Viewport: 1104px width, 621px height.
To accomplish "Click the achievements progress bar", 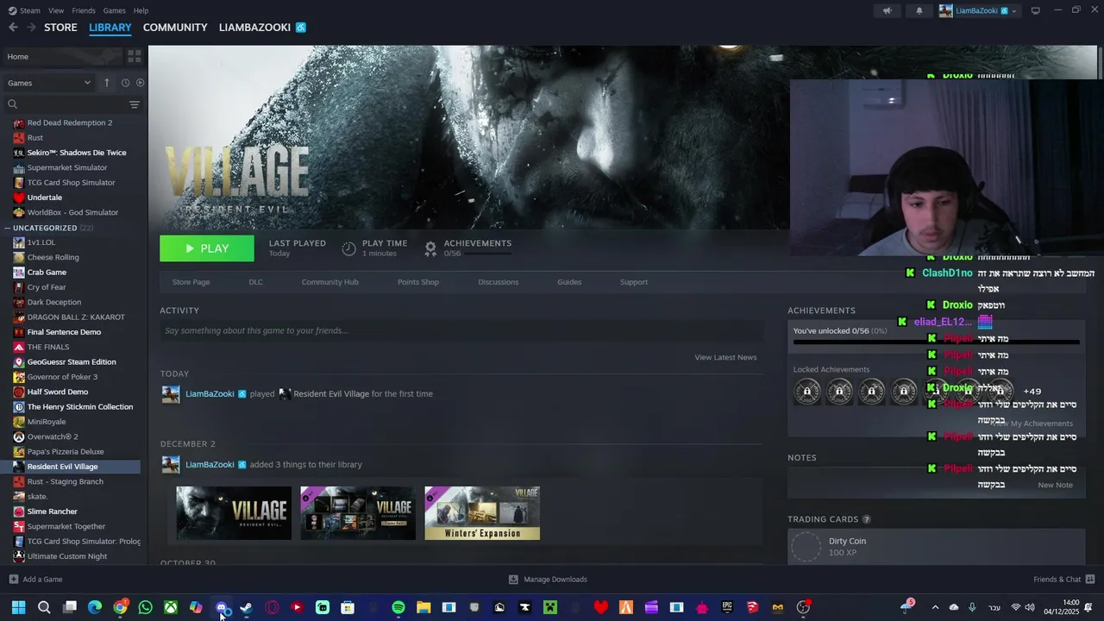I will [936, 342].
